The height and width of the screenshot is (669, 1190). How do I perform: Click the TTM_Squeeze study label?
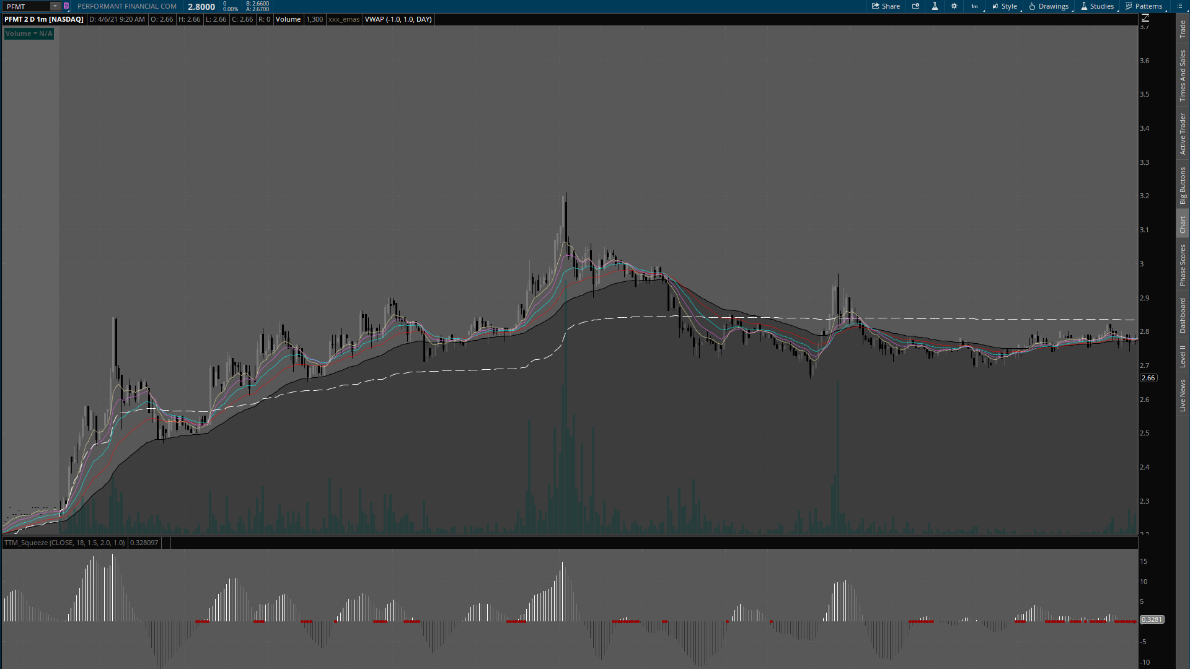coord(64,543)
